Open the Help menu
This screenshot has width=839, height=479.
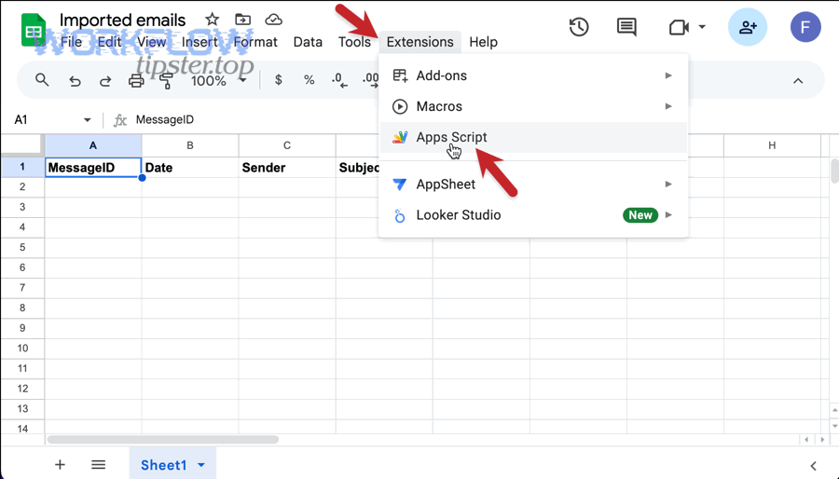483,42
